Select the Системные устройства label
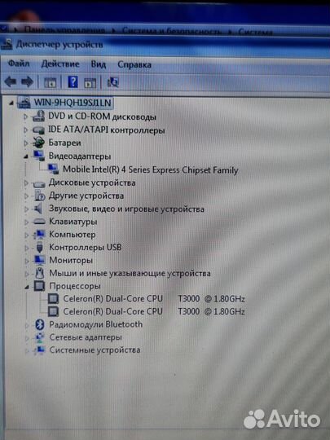Viewport: 330px width, 440px height. [95, 350]
